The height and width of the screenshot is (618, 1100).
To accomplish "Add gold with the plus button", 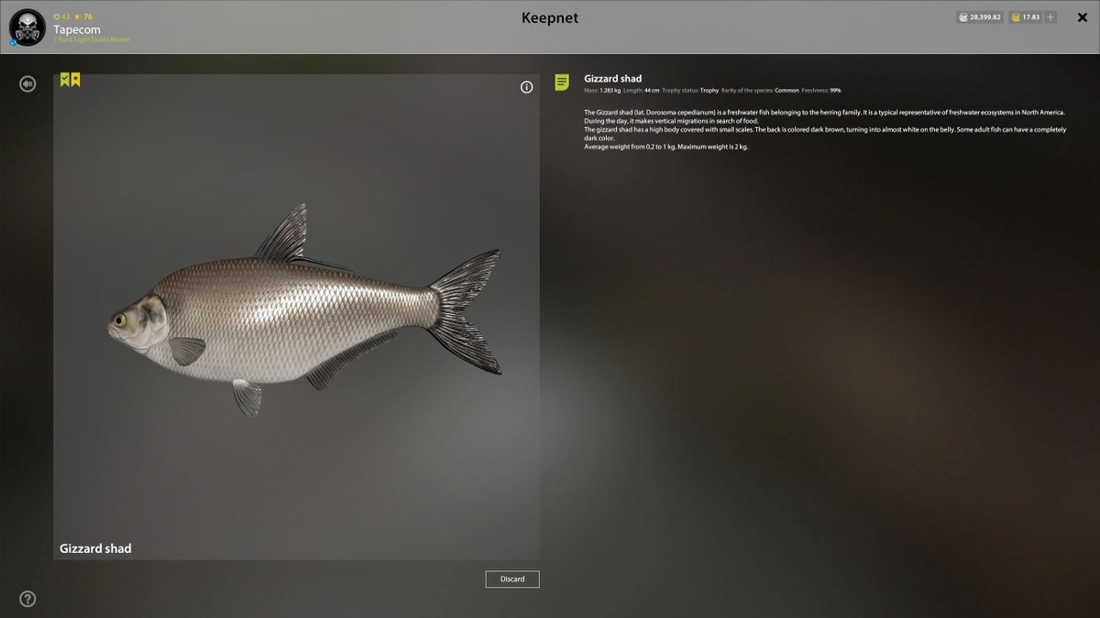I will tap(1050, 17).
